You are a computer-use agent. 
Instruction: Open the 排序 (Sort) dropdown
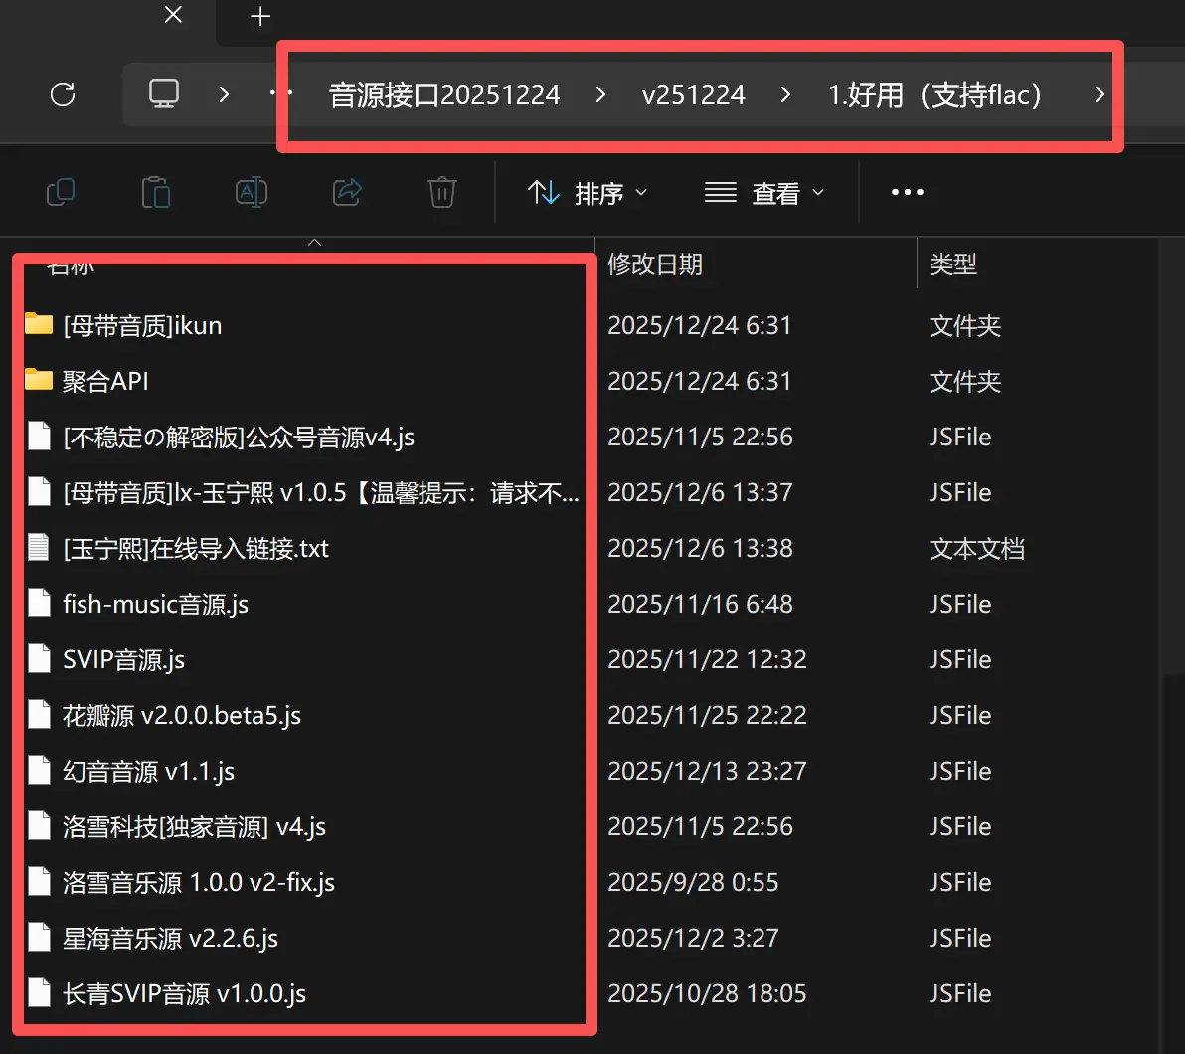coord(589,192)
